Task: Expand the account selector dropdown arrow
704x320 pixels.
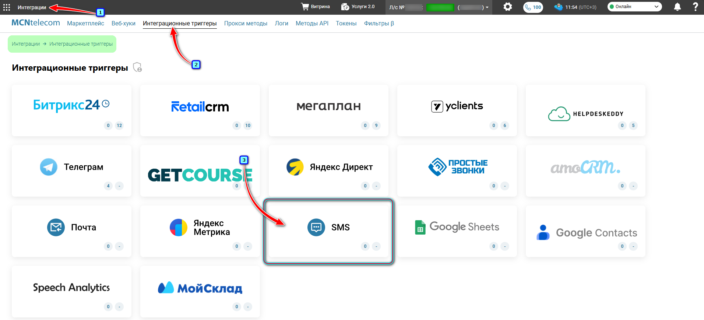Action: pyautogui.click(x=487, y=7)
